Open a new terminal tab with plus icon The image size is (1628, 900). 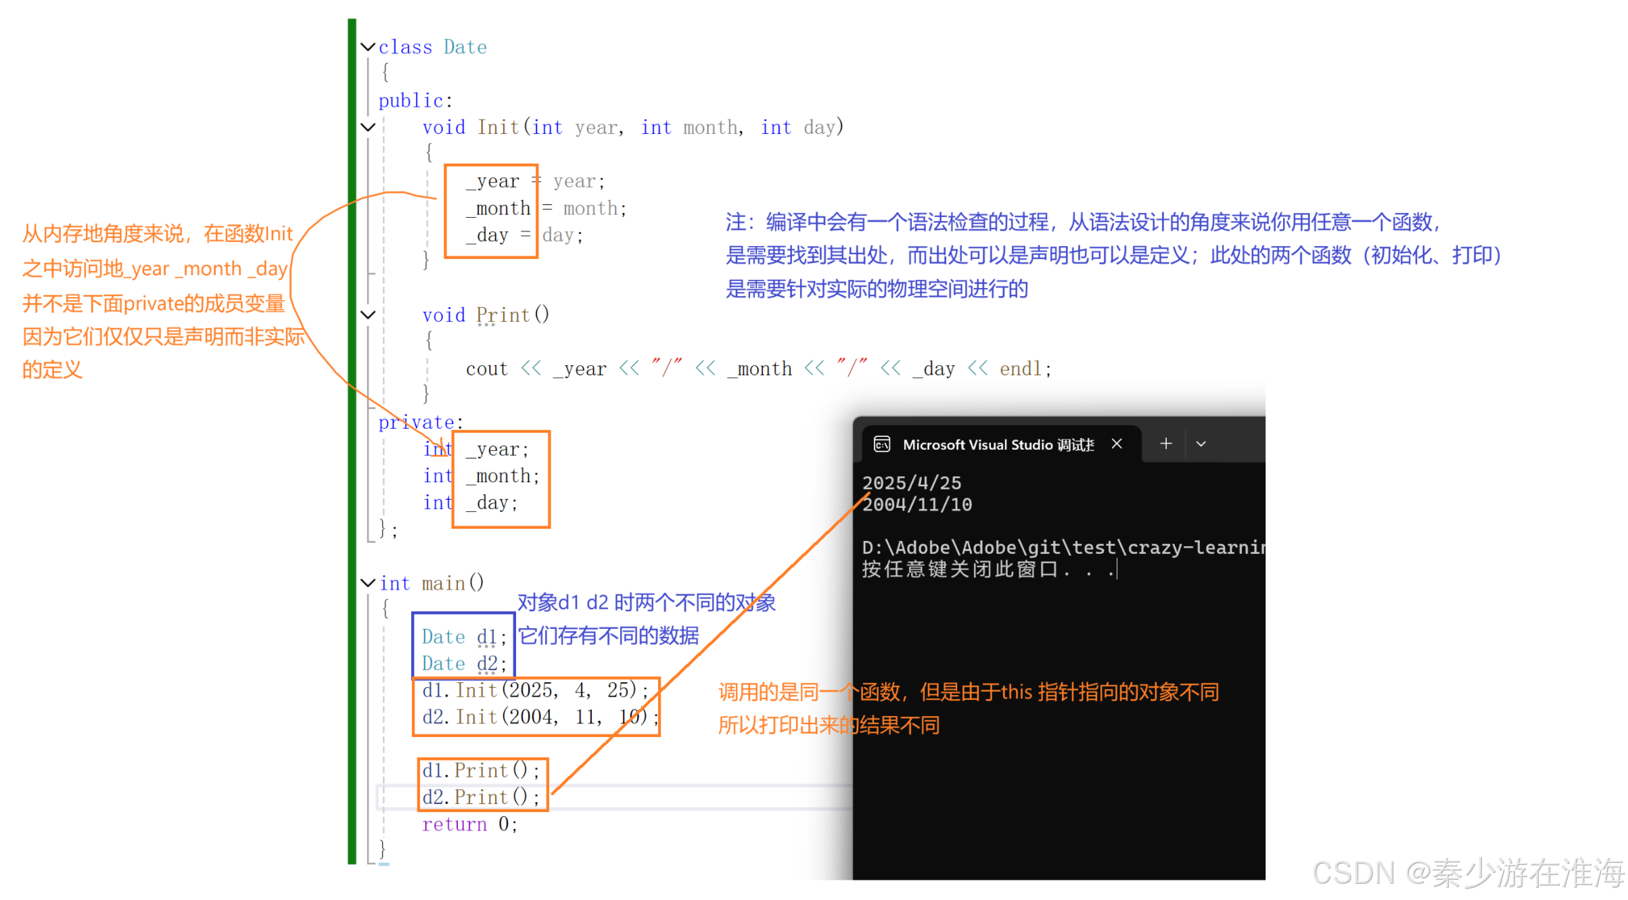1166,444
